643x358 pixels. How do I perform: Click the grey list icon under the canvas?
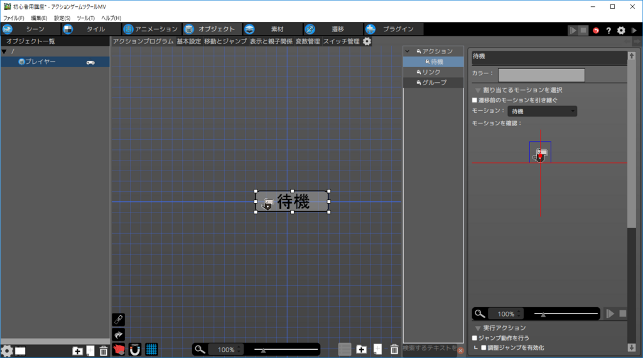pos(345,349)
